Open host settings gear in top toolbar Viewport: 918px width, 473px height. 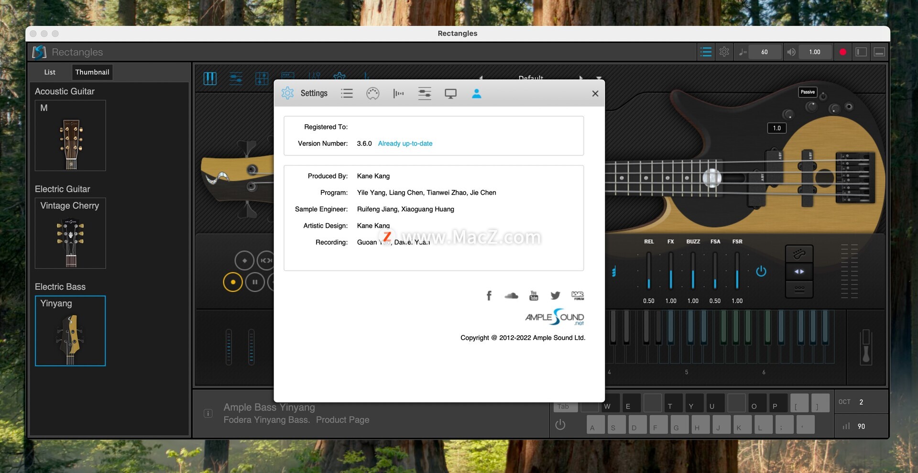(x=724, y=52)
